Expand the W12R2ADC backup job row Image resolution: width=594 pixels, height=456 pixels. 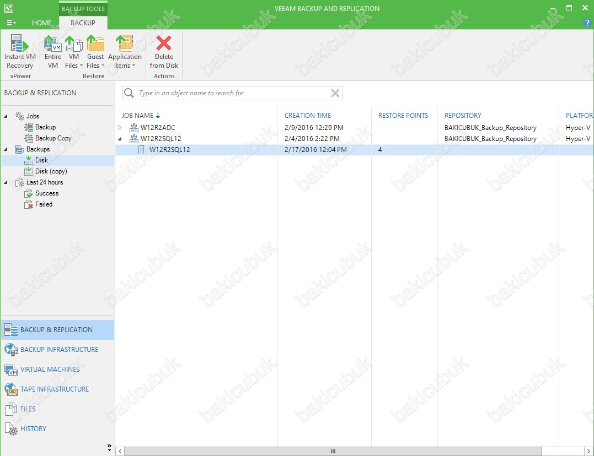(120, 128)
